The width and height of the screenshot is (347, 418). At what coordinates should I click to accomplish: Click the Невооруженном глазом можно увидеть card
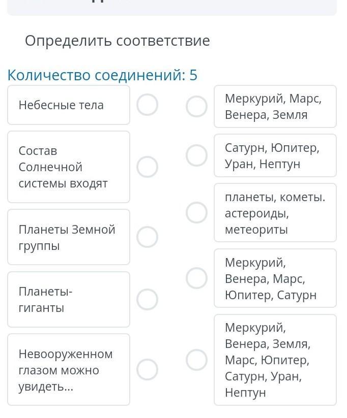pyautogui.click(x=69, y=370)
